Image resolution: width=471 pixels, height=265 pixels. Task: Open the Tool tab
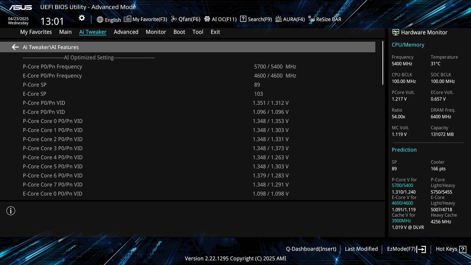pyautogui.click(x=198, y=32)
